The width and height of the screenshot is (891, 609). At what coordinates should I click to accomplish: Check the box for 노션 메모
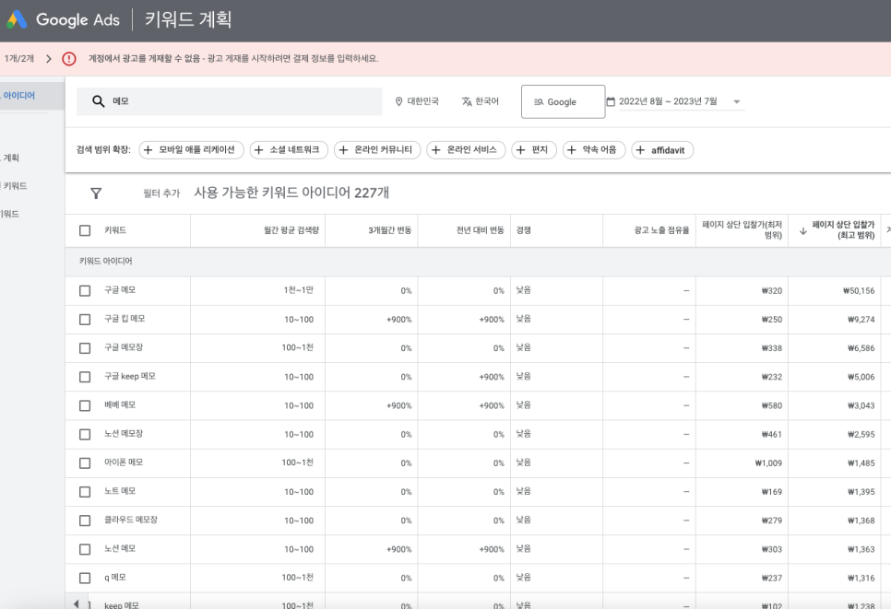(85, 549)
